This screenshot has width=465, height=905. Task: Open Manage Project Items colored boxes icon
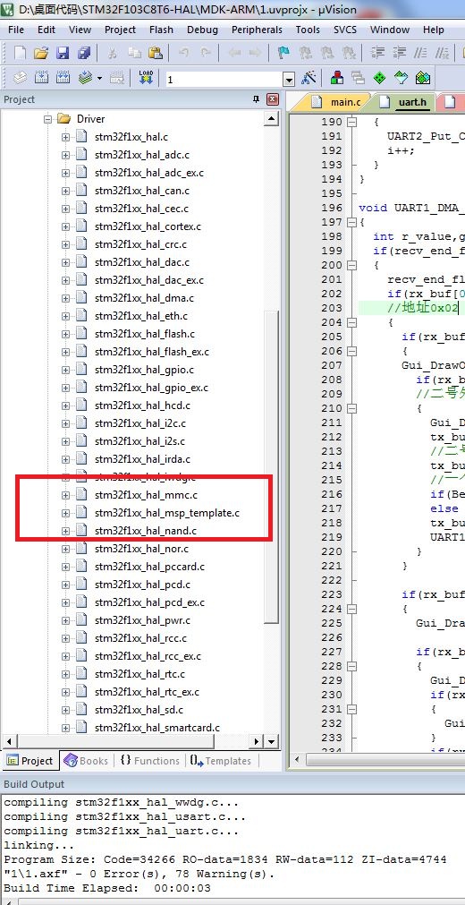coord(337,77)
